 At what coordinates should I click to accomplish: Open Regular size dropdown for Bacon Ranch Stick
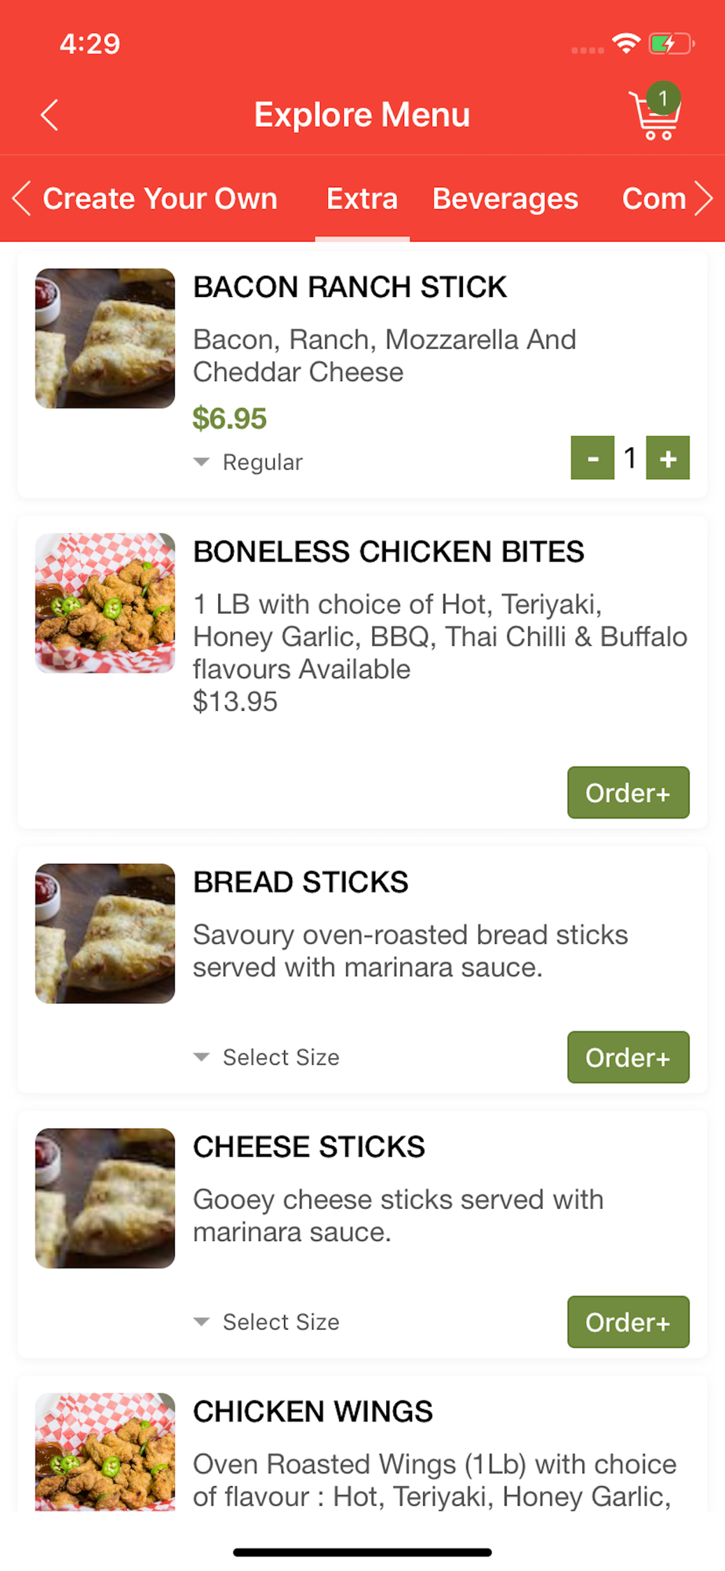(x=249, y=462)
